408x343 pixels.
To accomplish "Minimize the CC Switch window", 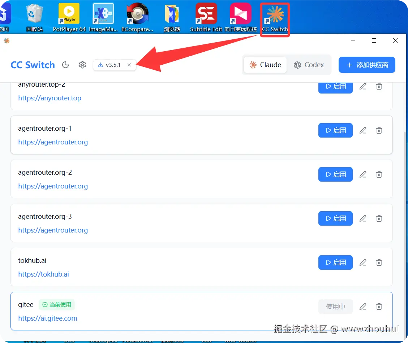I will coord(353,40).
